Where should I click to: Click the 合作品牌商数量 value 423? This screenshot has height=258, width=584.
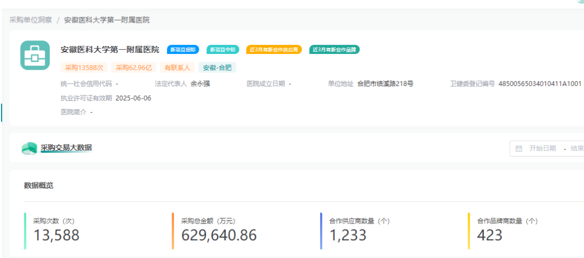490,235
